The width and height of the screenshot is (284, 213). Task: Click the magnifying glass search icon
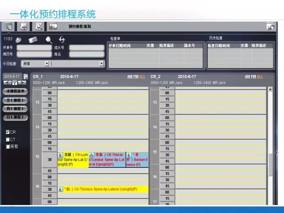[x=49, y=40]
